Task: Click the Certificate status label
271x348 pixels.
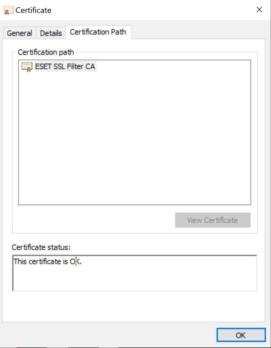Action: (41, 247)
